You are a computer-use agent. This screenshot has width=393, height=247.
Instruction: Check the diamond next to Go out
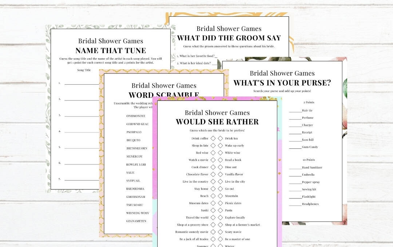[221, 189]
